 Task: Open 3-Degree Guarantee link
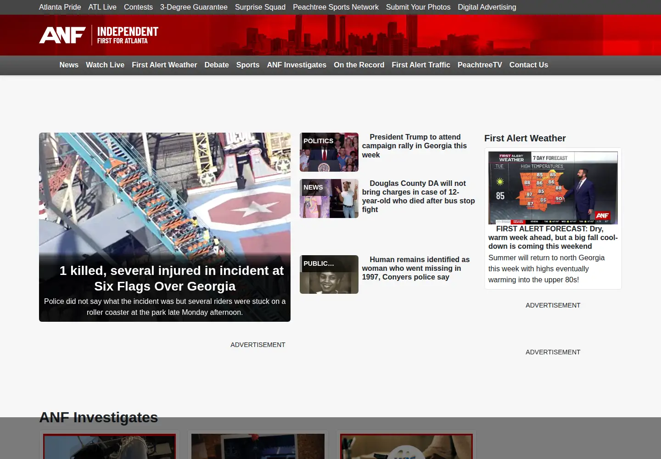(194, 7)
